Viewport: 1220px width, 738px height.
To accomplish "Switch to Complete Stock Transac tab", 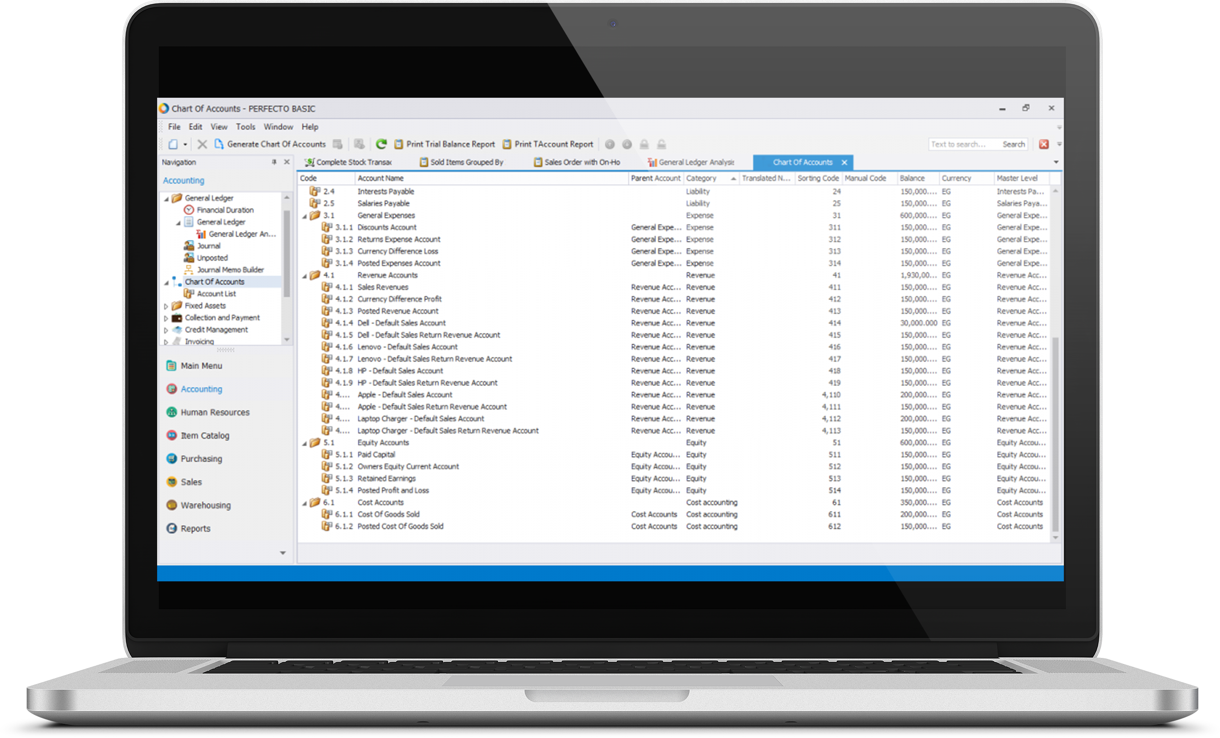I will click(349, 162).
